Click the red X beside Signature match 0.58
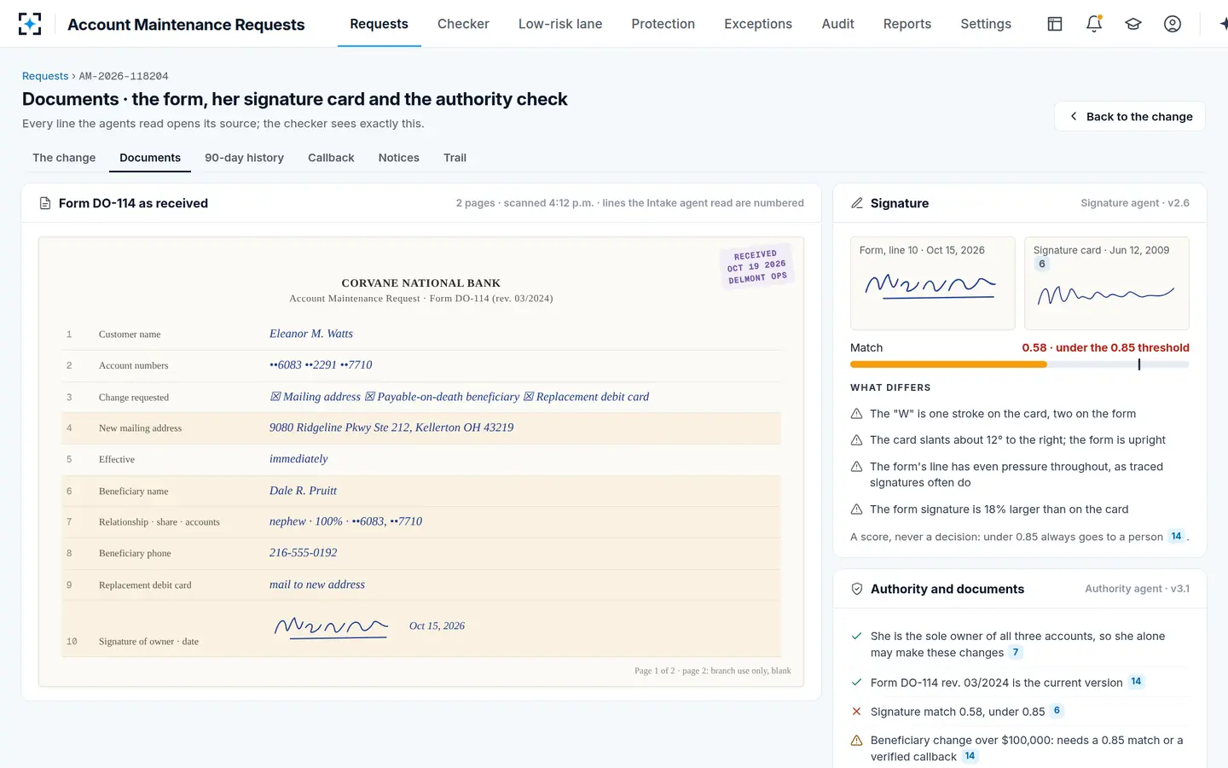The image size is (1228, 768). click(x=856, y=712)
